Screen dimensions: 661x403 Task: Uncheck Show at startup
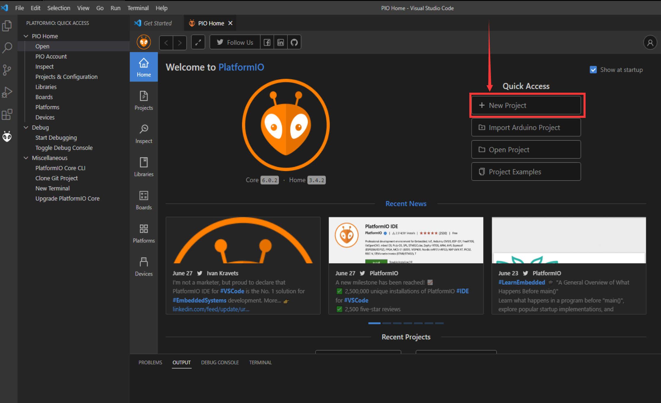(x=593, y=70)
